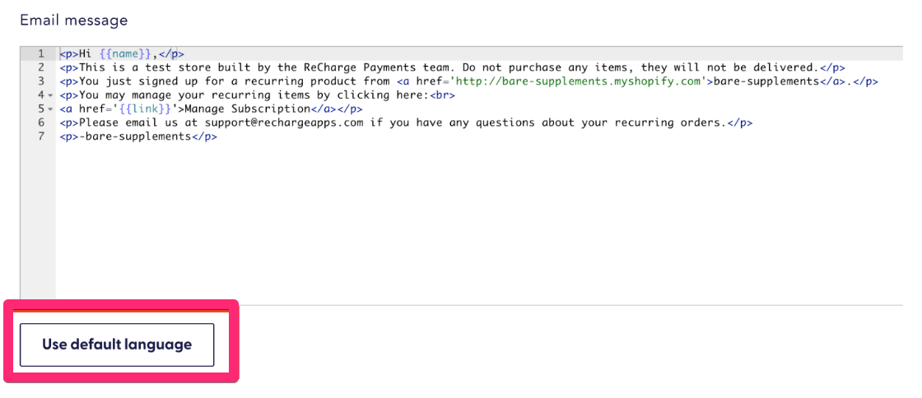The width and height of the screenshot is (922, 398).
Task: Select line number 6 in the gutter
Action: click(41, 123)
